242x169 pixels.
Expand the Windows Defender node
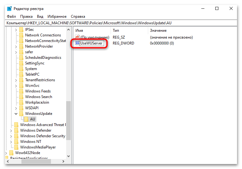11,130
